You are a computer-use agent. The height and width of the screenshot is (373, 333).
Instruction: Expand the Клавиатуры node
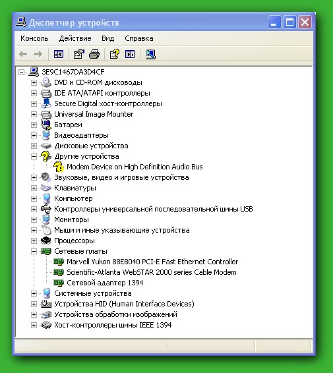click(34, 188)
